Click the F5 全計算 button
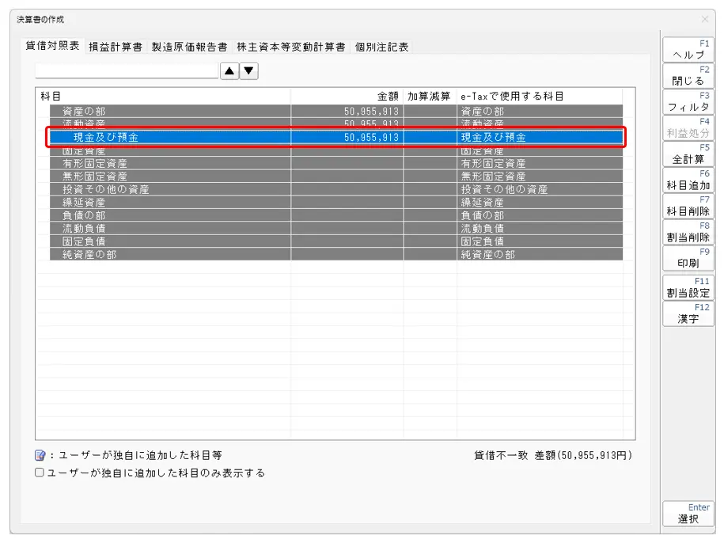Screen dimensions: 724x543 point(688,154)
